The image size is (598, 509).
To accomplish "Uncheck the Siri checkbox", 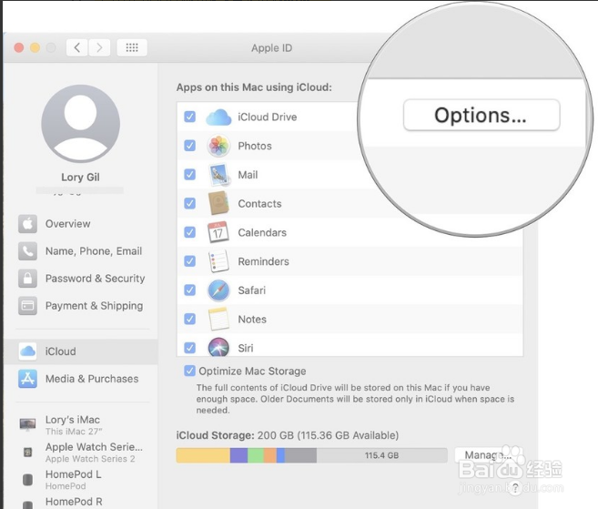I will (189, 348).
